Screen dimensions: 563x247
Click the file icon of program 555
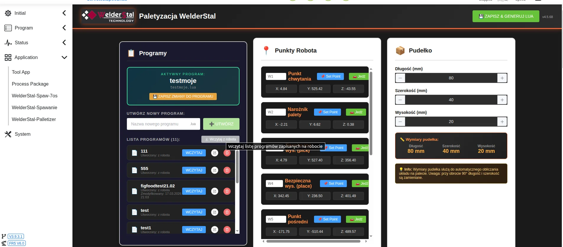click(135, 170)
